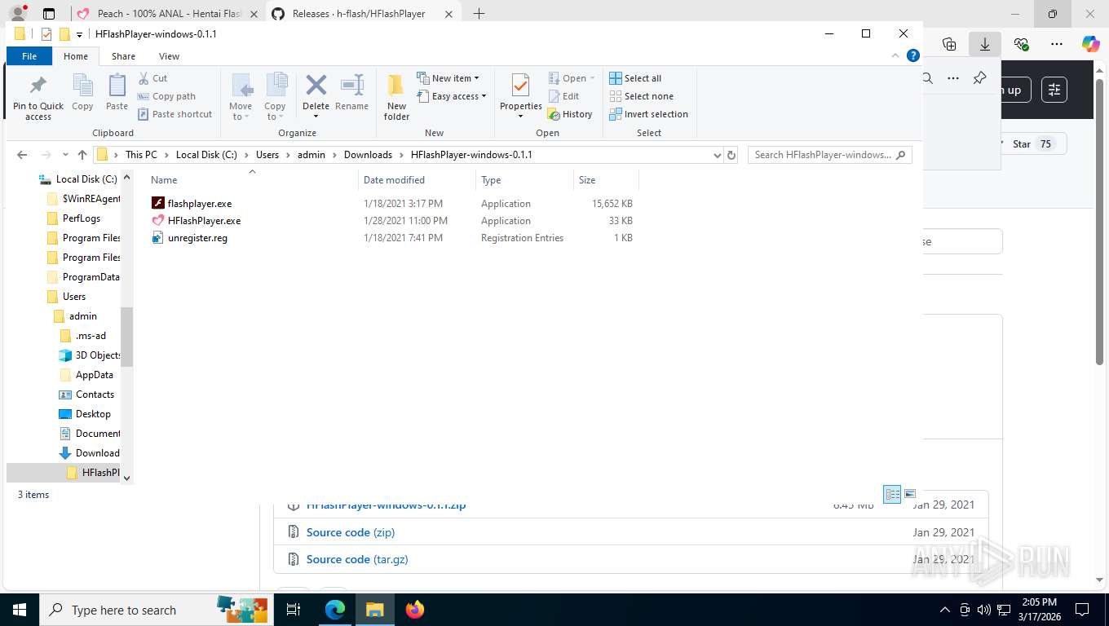Open Firefox from the taskbar
Viewport: 1109px width, 626px height.
tap(415, 610)
